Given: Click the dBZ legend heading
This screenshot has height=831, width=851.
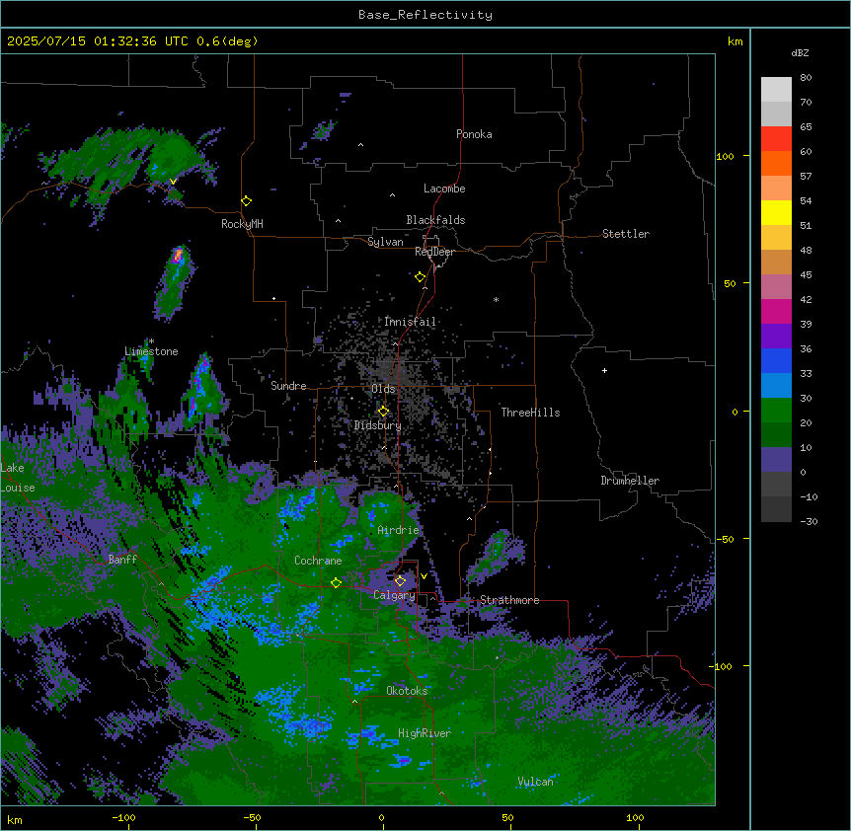Looking at the screenshot, I should [800, 52].
